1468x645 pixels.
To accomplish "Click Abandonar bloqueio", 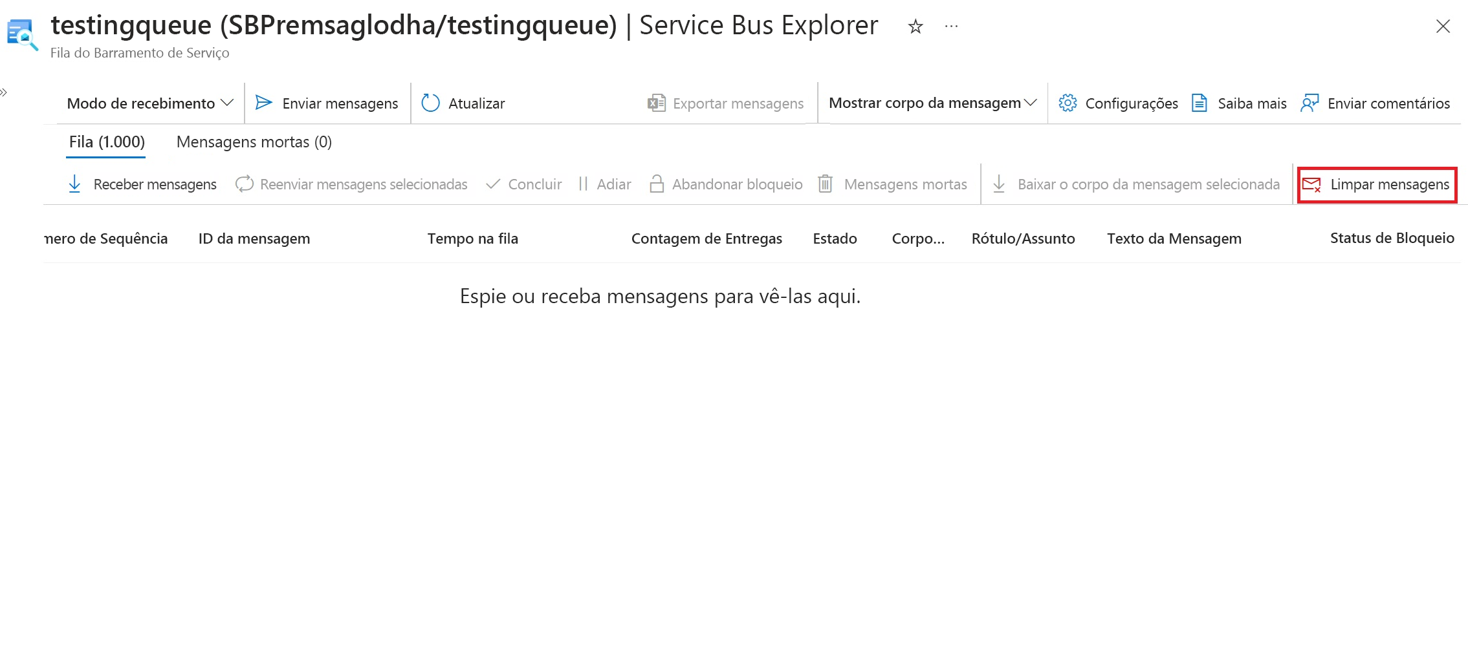I will (726, 185).
